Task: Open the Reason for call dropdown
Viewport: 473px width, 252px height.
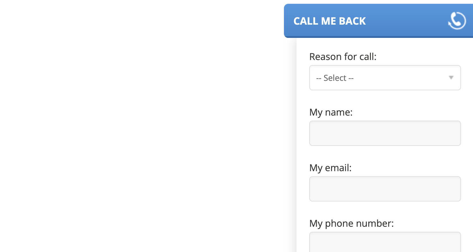Action: [385, 78]
